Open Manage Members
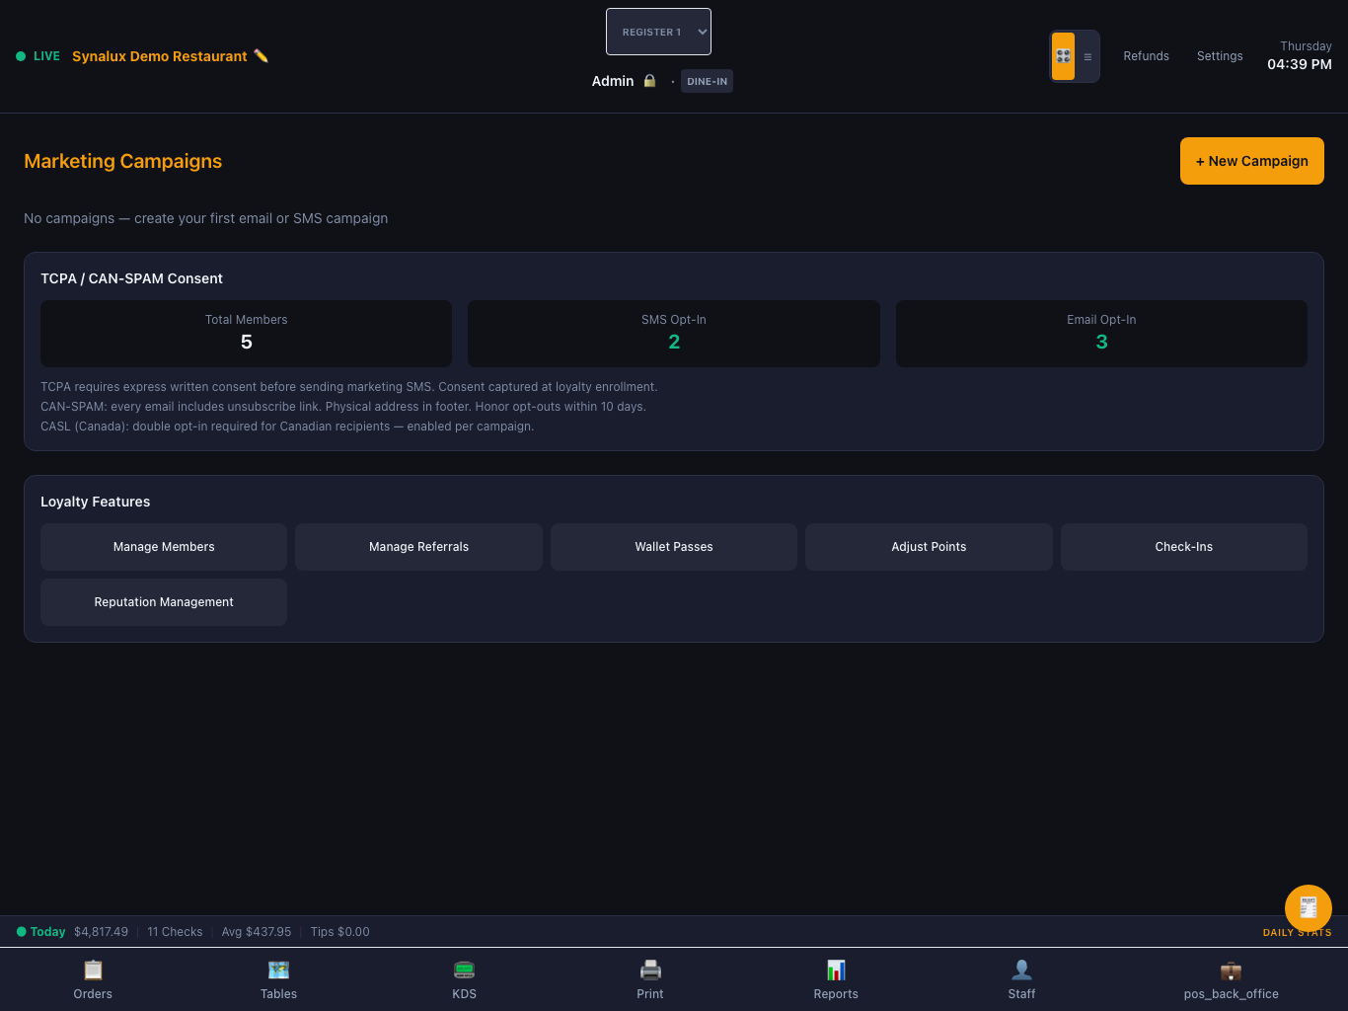The image size is (1348, 1011). click(164, 547)
